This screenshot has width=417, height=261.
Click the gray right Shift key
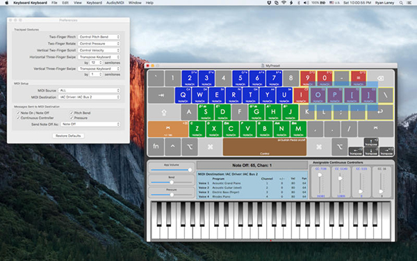click(x=375, y=129)
